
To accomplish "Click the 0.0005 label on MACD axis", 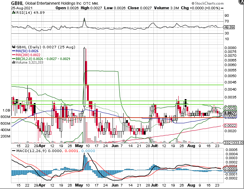I will coord(232,150).
